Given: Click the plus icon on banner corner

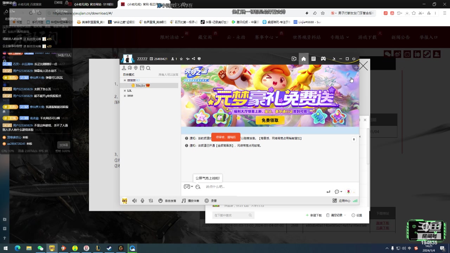Looking at the screenshot, I should [356, 67].
